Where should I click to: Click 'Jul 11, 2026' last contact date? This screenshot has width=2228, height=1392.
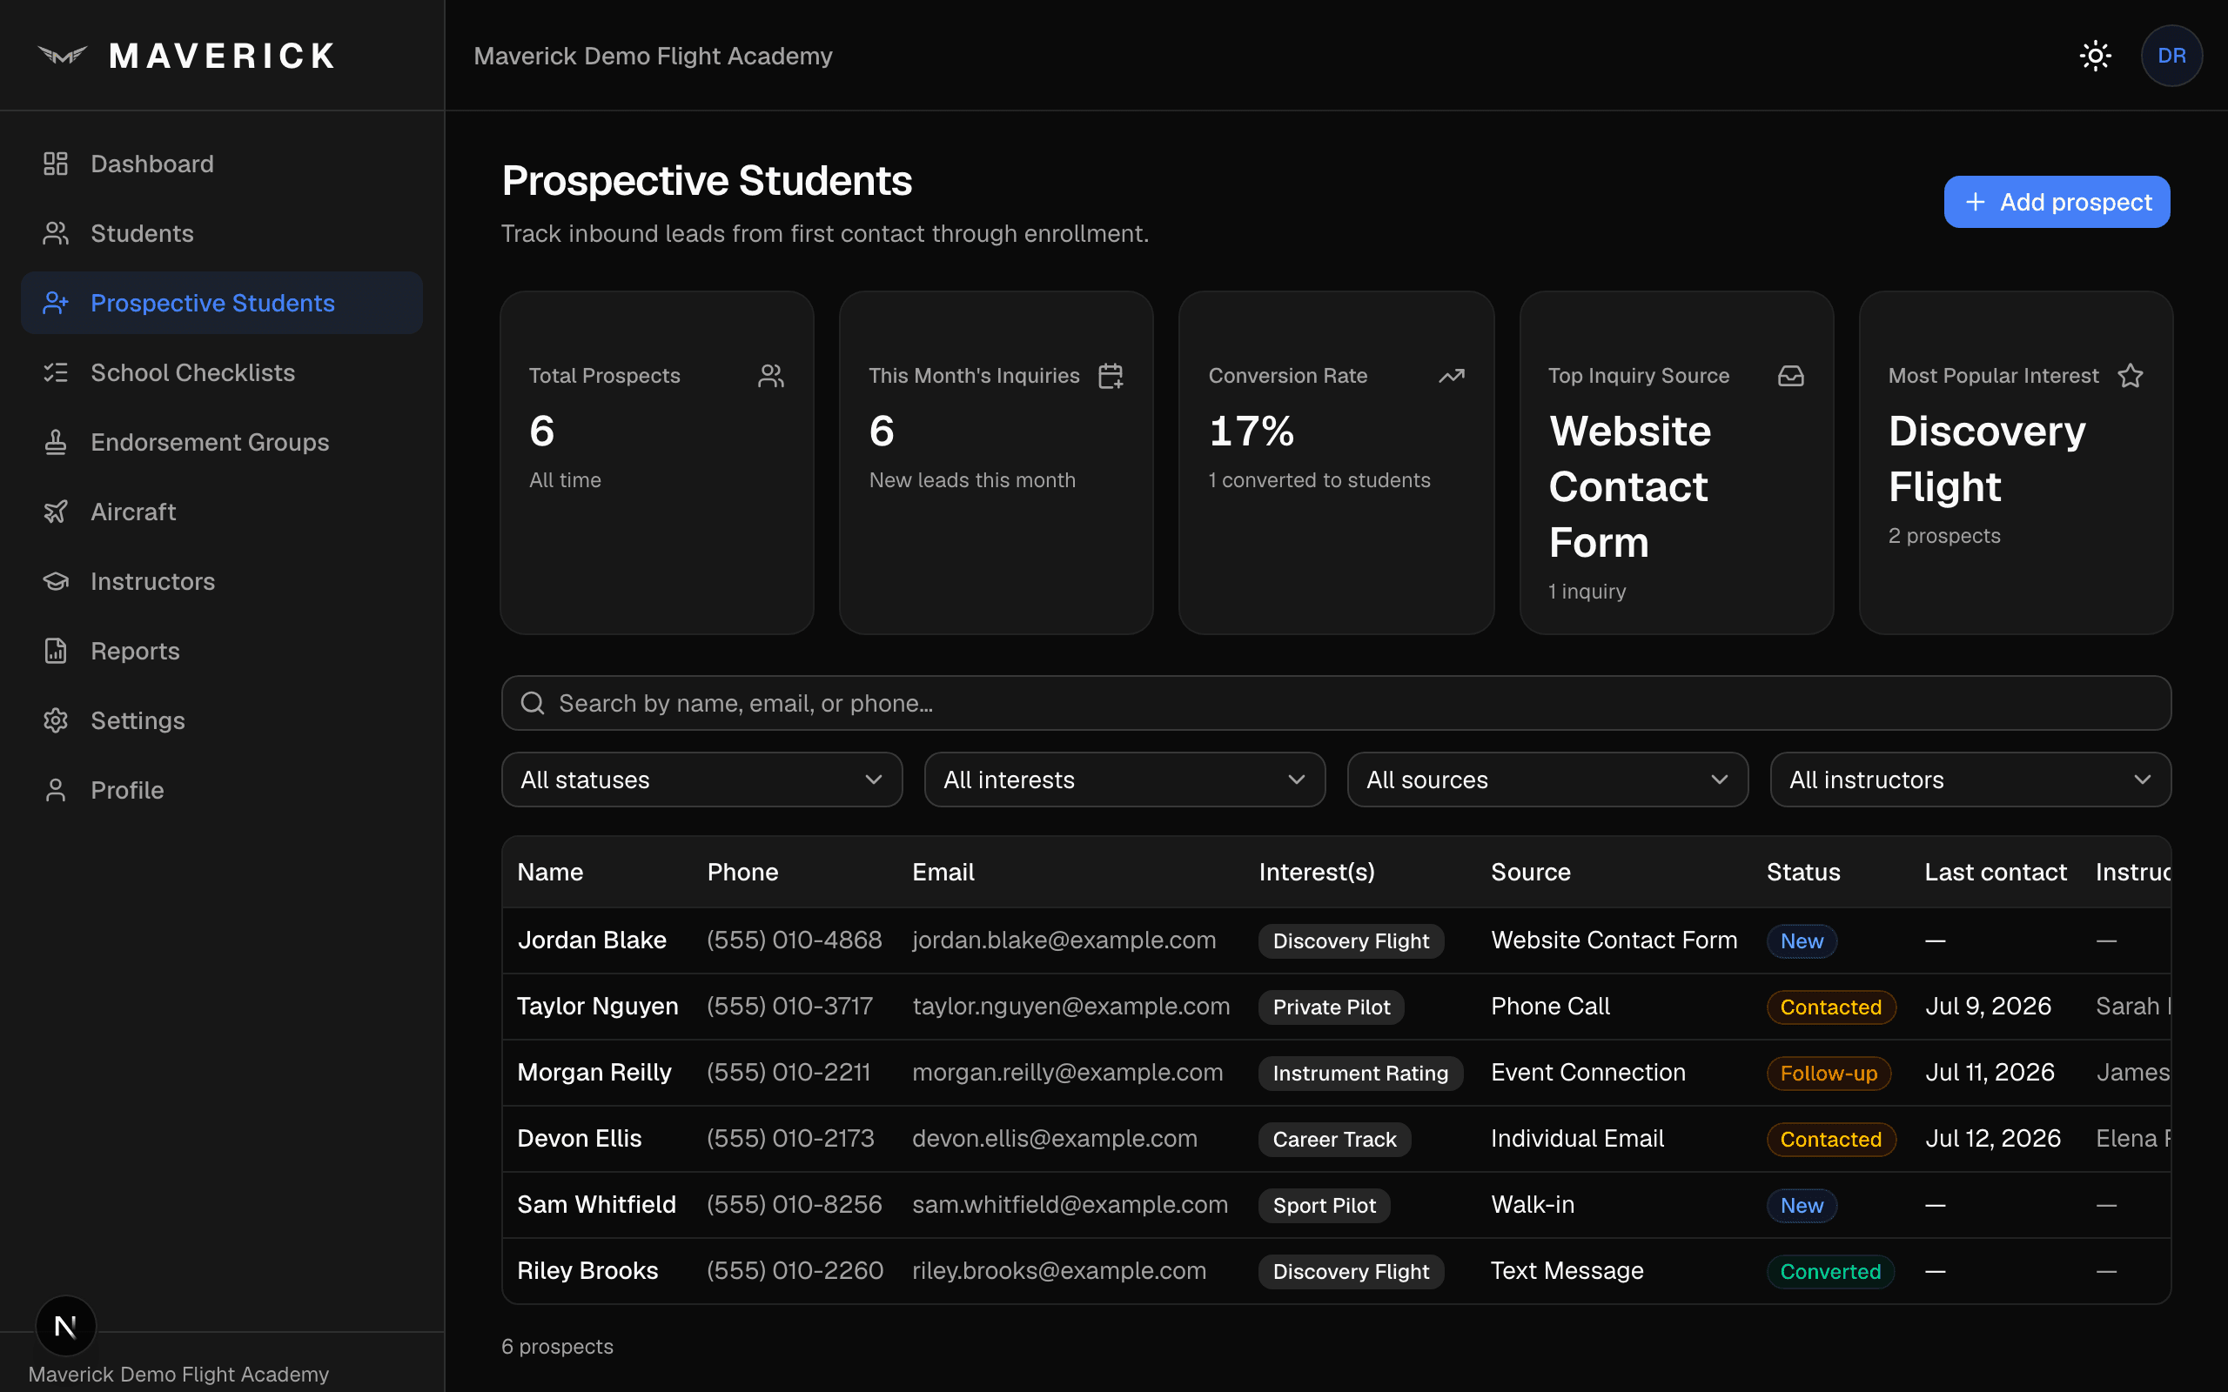click(1990, 1073)
